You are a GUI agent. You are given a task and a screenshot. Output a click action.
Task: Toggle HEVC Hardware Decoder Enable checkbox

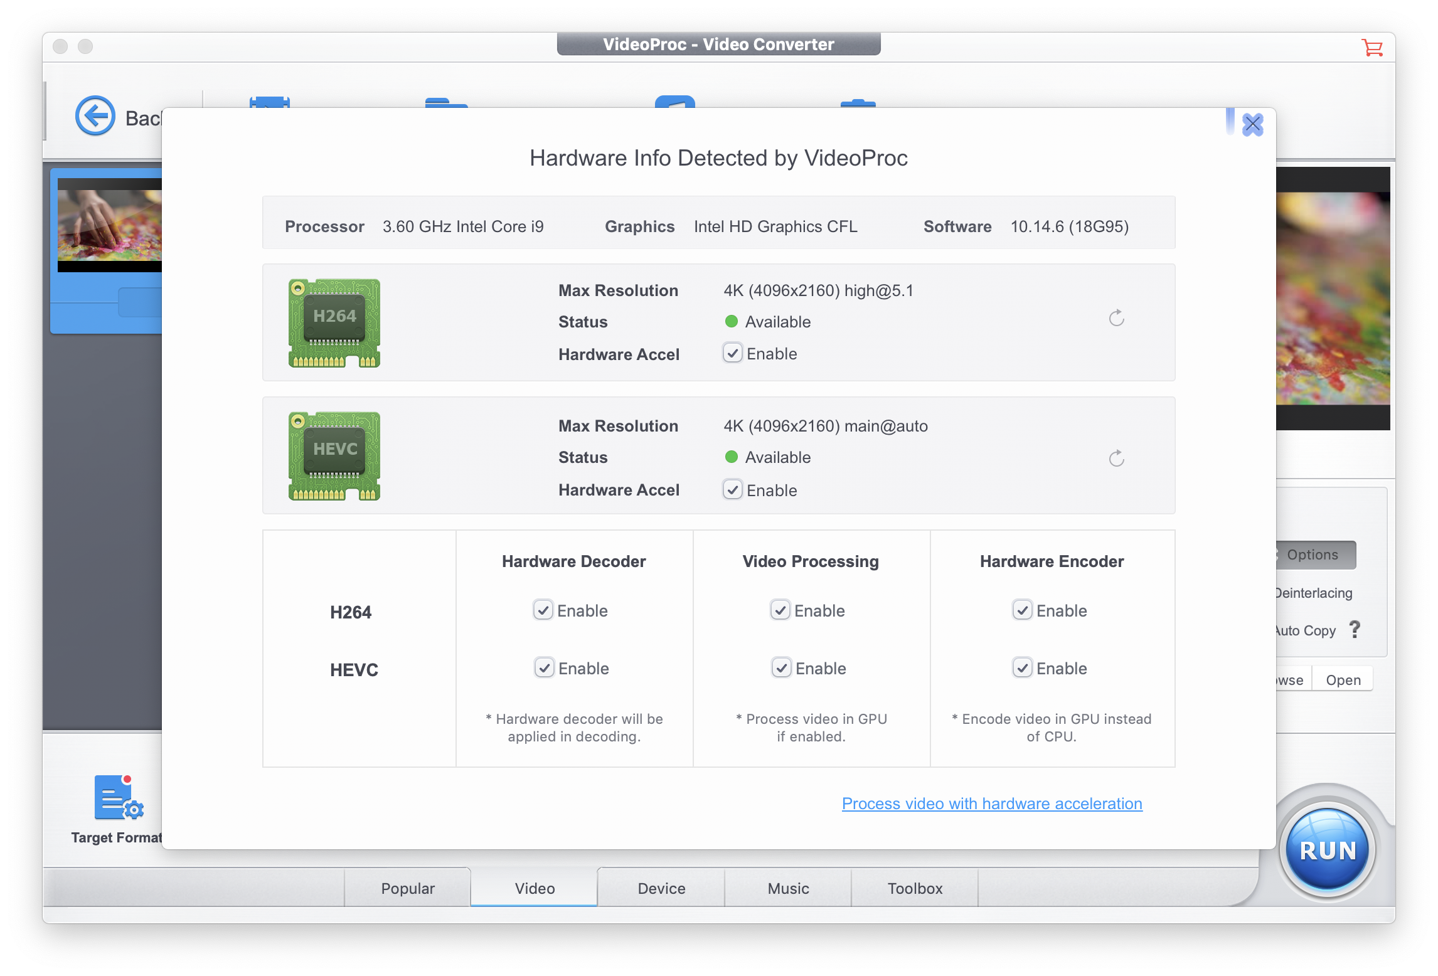(x=544, y=668)
